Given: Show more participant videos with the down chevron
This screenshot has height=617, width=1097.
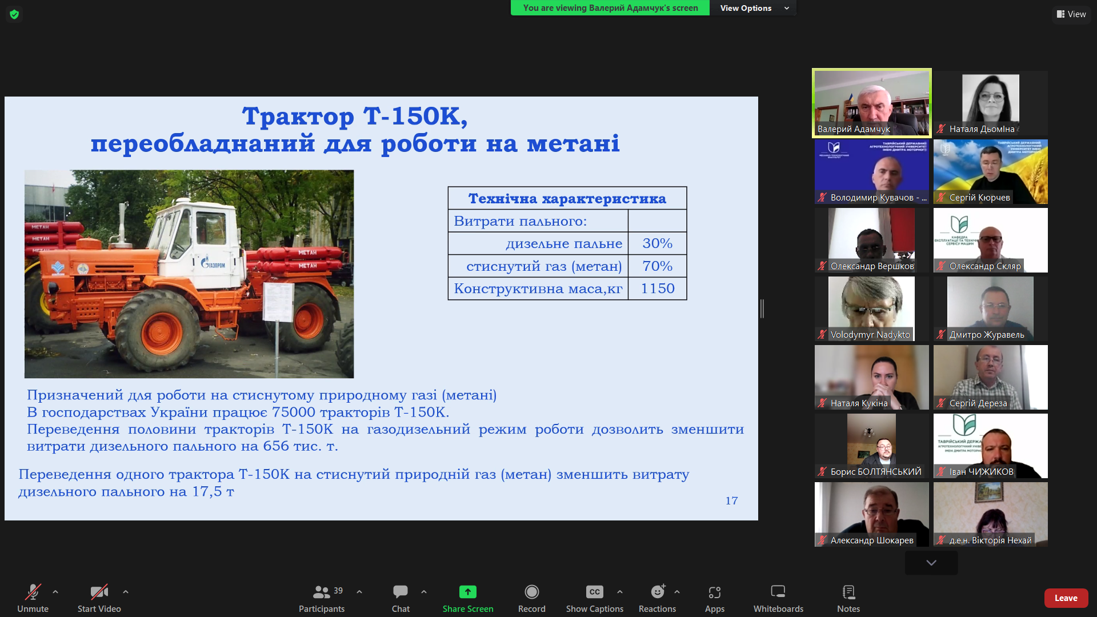Looking at the screenshot, I should [x=931, y=563].
